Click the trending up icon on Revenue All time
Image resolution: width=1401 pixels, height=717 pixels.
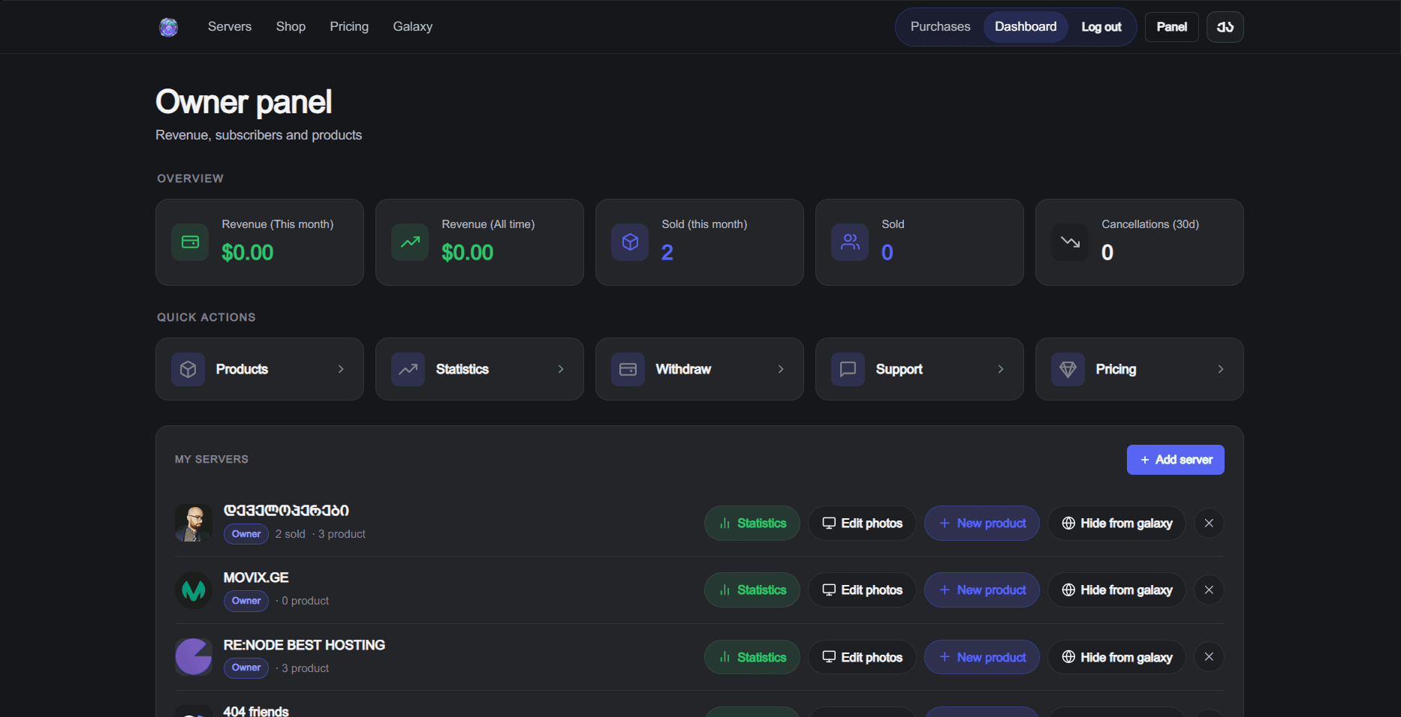pyautogui.click(x=410, y=242)
